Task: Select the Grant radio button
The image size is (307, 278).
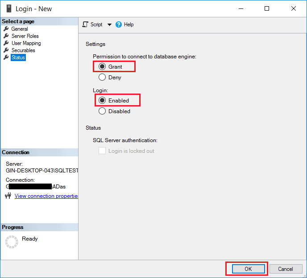Action: [102, 66]
